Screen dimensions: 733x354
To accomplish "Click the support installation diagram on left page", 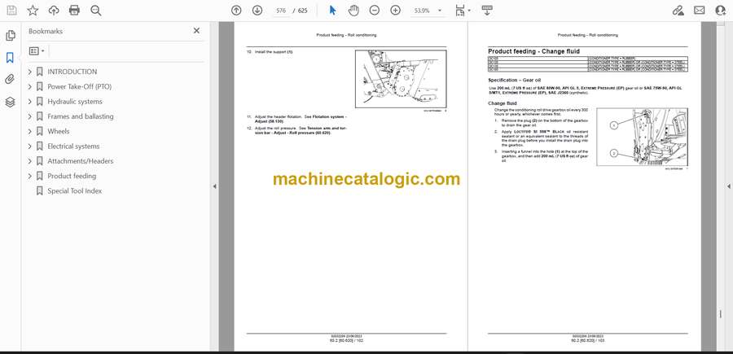I will pyautogui.click(x=401, y=80).
